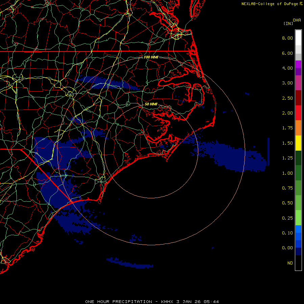Click the 1.50 legend value
Image resolution: width=304 pixels, height=304 pixels.
(287, 143)
